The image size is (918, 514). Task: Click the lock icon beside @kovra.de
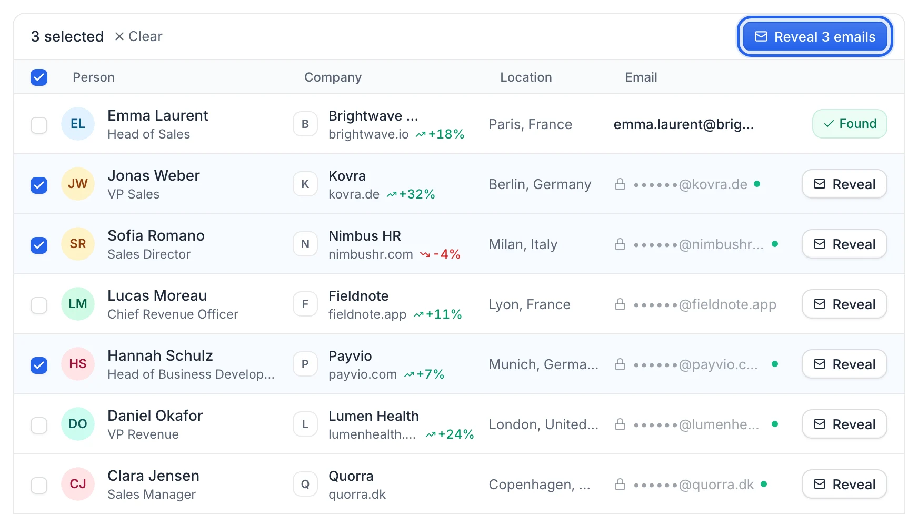pyautogui.click(x=620, y=184)
